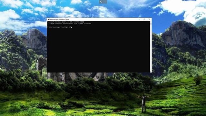Maximize the Command Prompt window
206x116 pixels.
tap(144, 19)
